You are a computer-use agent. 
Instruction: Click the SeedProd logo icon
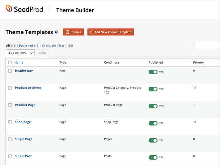[9, 9]
